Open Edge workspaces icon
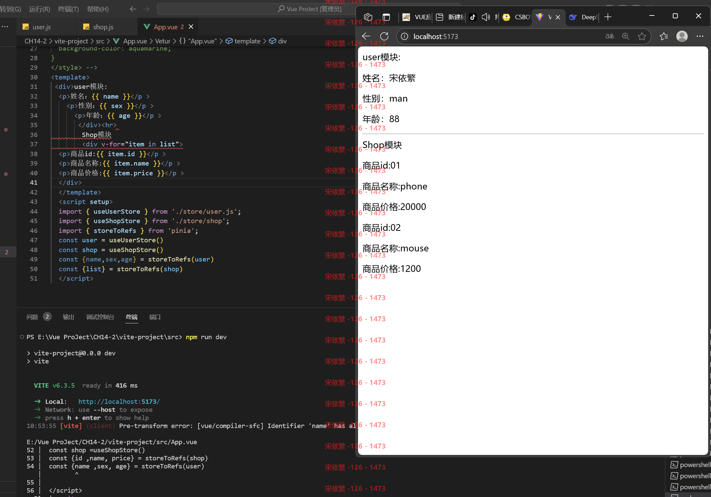The width and height of the screenshot is (711, 497). 368,17
